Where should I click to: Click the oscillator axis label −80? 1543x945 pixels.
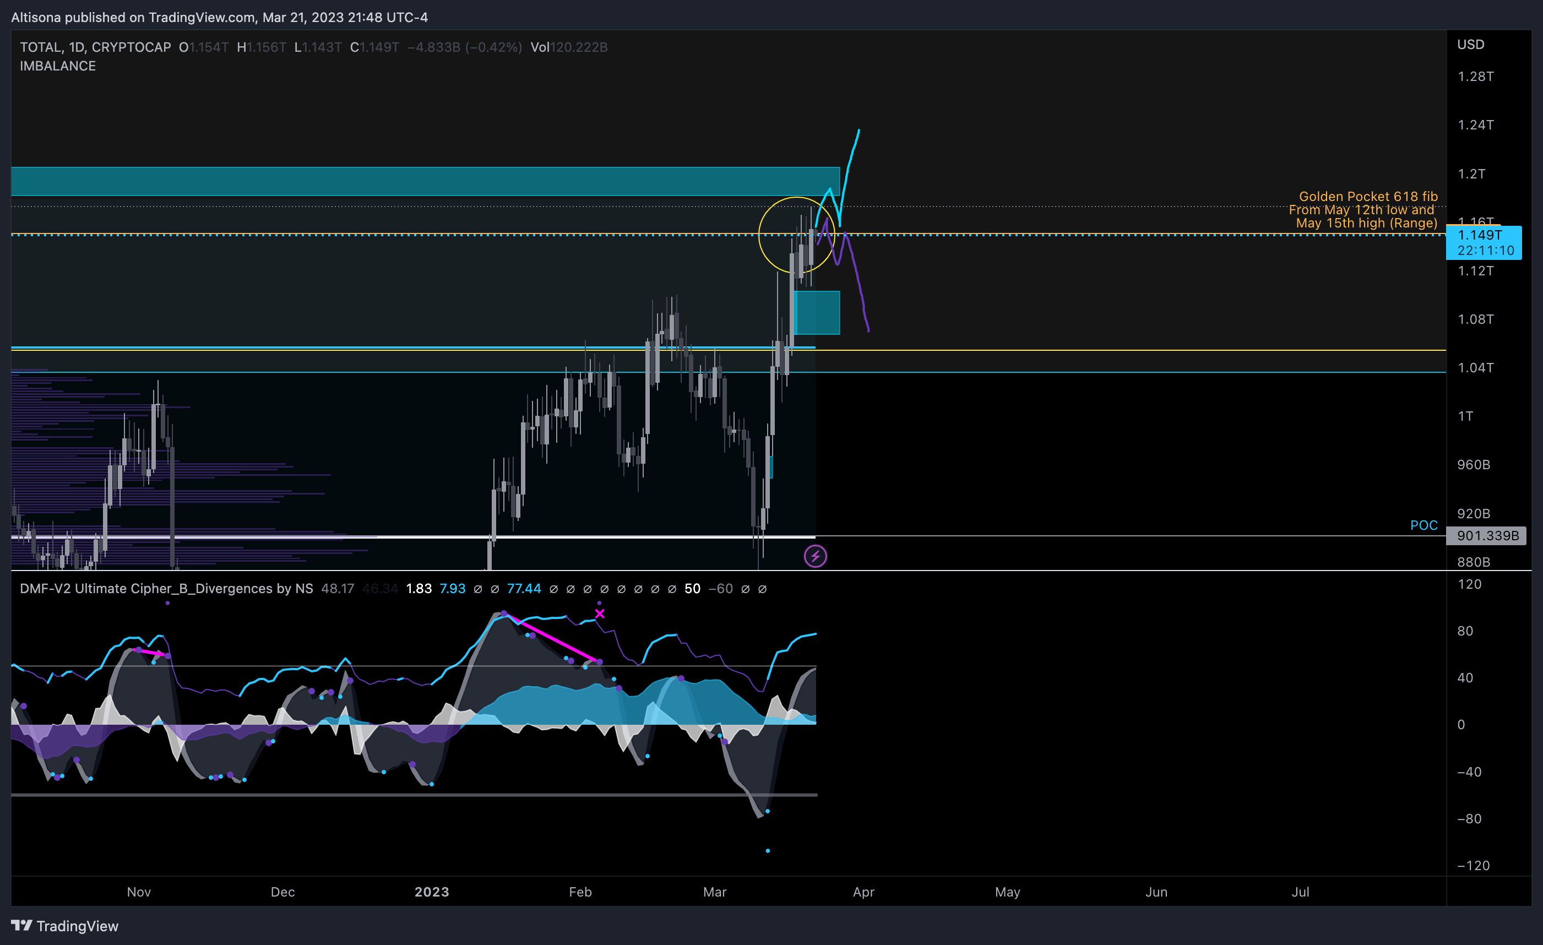[x=1469, y=819]
